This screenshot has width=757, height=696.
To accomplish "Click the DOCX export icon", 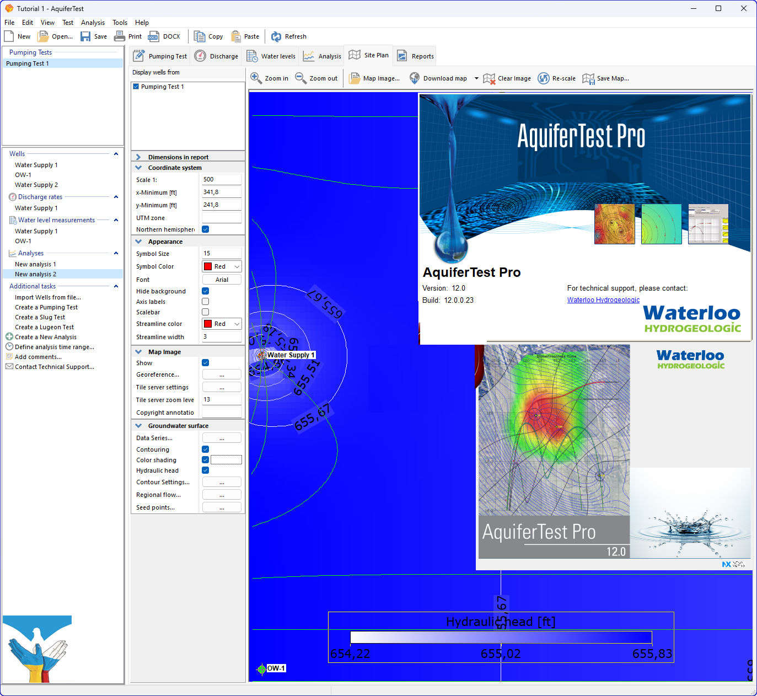I will tap(153, 36).
